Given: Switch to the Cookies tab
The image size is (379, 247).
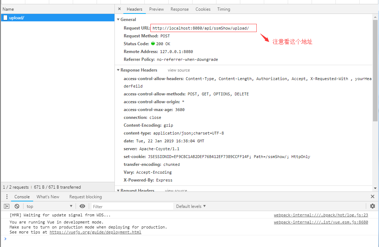Looking at the screenshot, I should tap(203, 9).
